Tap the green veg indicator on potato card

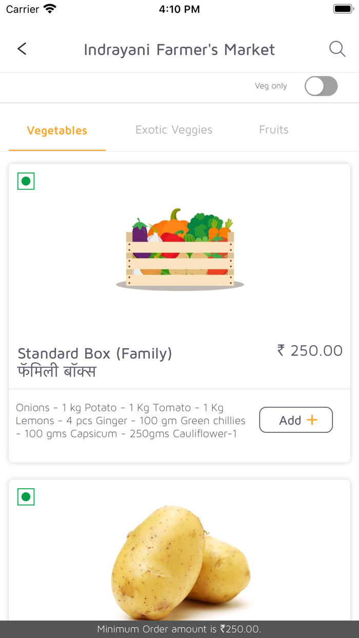(x=26, y=497)
